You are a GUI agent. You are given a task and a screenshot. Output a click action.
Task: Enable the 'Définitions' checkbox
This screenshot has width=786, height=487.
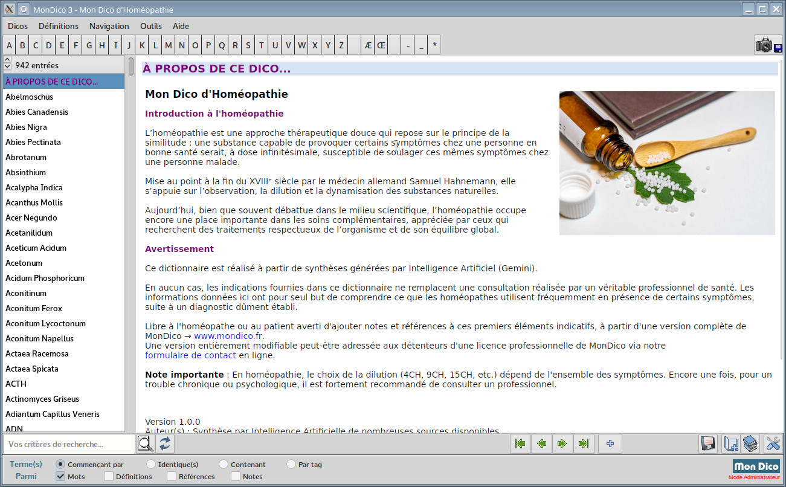pyautogui.click(x=109, y=477)
